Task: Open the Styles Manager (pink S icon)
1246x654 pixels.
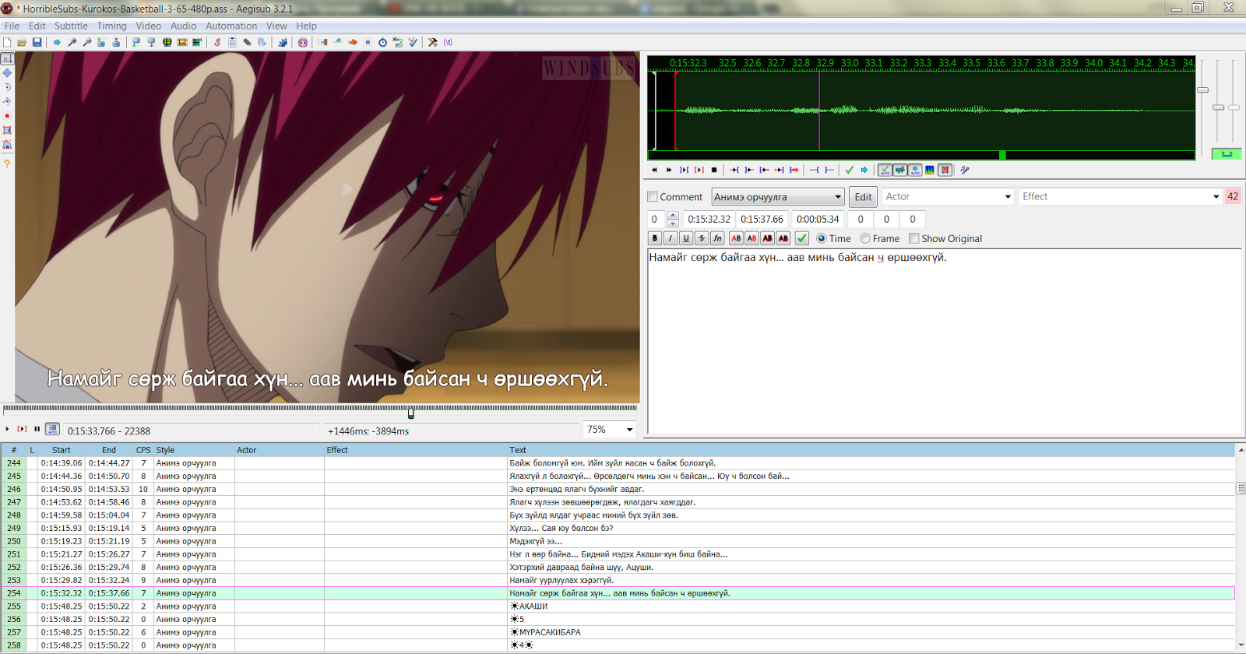Action: coord(217,42)
